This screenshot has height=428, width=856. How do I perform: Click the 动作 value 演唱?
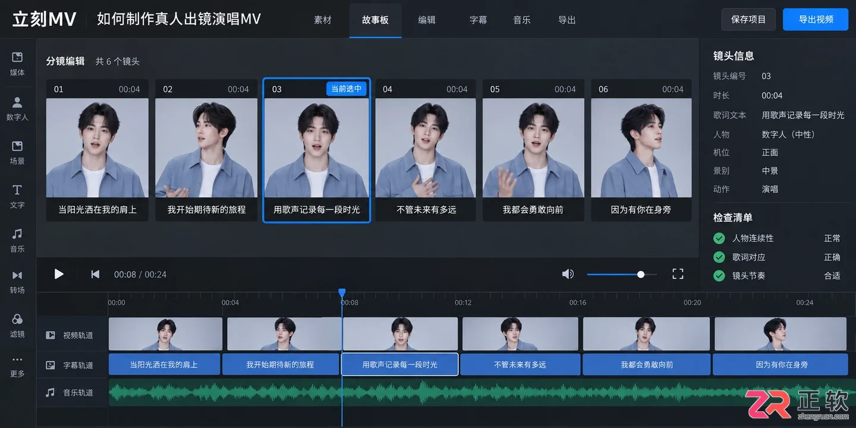(x=770, y=189)
